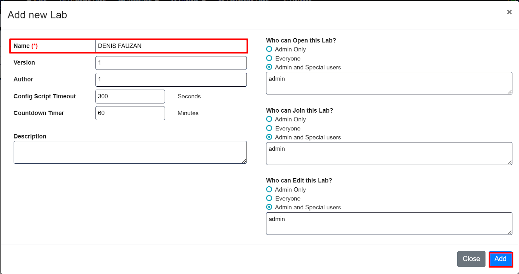
Task: Choose Admin and Special users for Edit
Action: click(x=269, y=207)
